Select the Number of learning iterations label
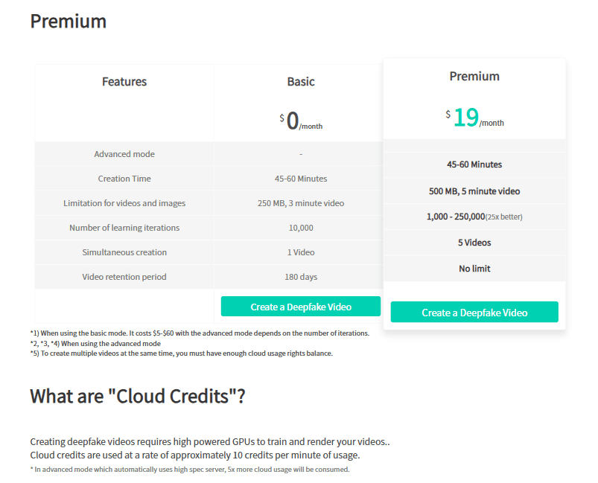Screen dimensions: 598x483 pyautogui.click(x=124, y=228)
